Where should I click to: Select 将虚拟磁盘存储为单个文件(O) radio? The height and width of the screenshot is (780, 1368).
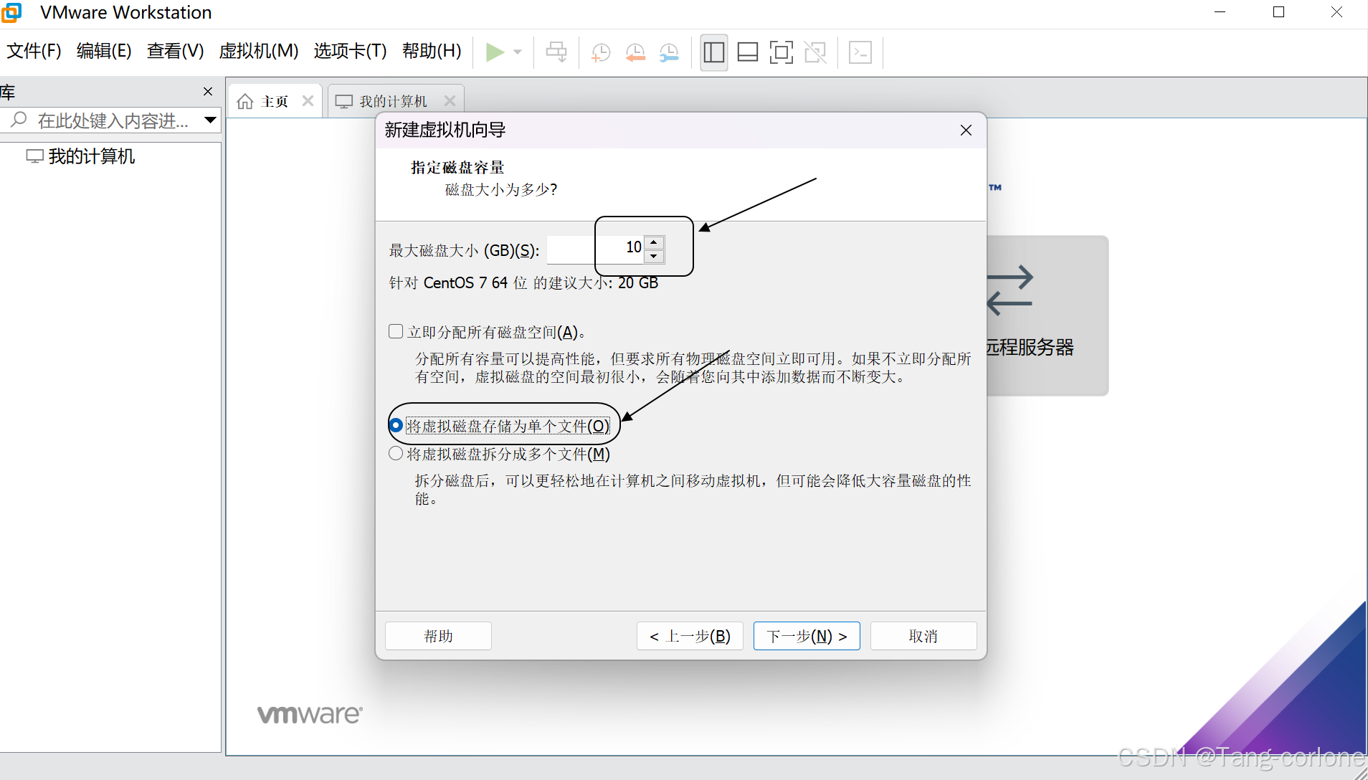[x=396, y=425]
